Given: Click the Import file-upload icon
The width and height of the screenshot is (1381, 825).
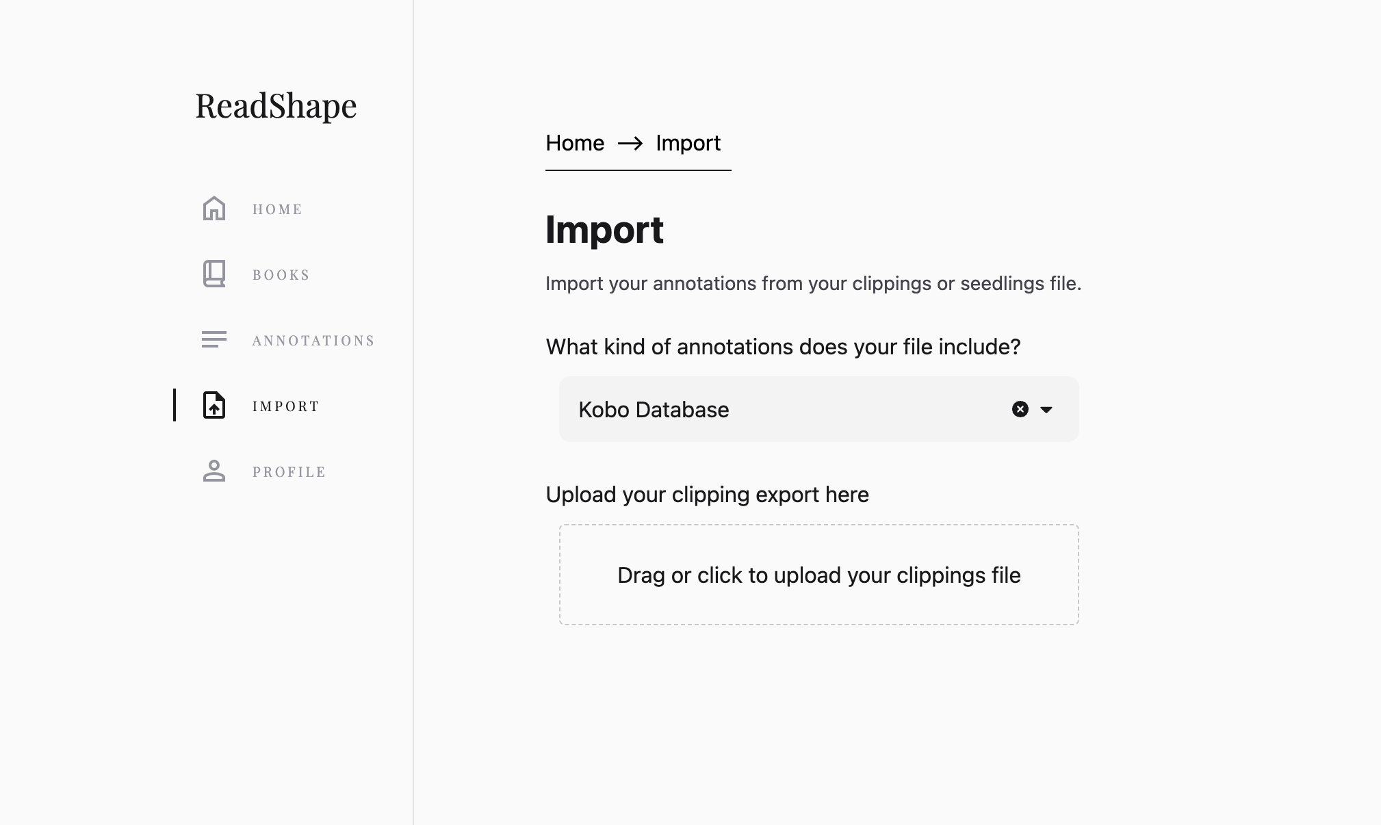Looking at the screenshot, I should [x=214, y=406].
